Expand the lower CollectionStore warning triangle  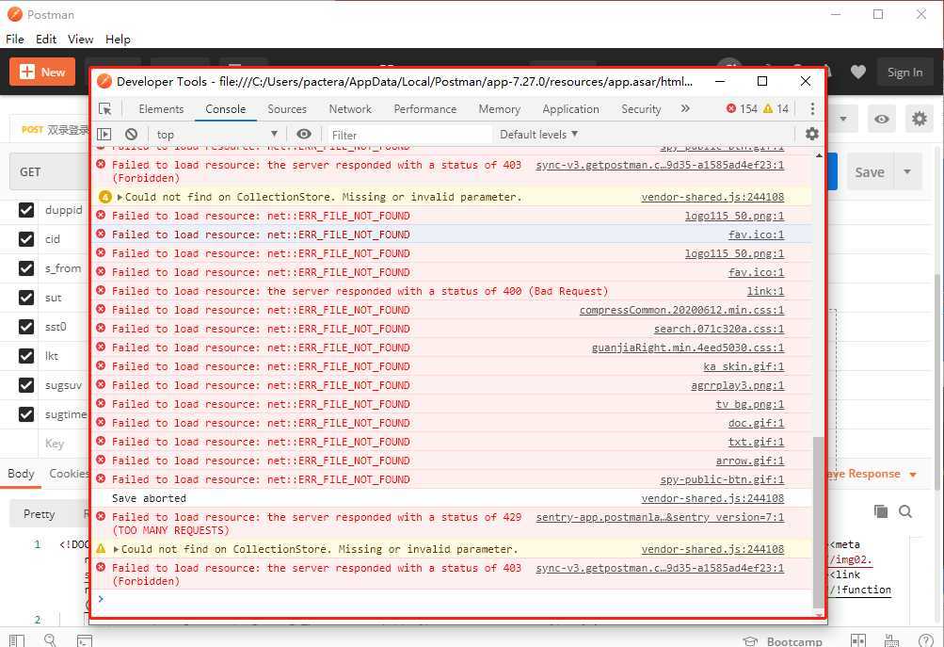pyautogui.click(x=116, y=549)
